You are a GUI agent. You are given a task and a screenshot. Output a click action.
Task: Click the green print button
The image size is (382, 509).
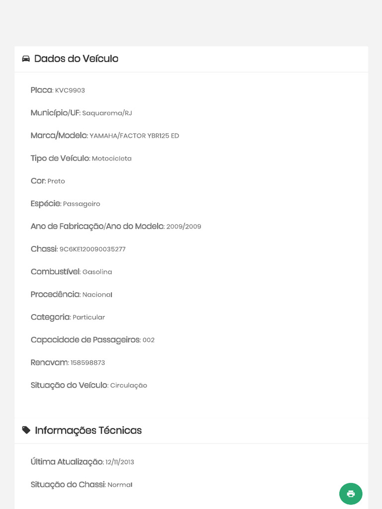coord(351,494)
